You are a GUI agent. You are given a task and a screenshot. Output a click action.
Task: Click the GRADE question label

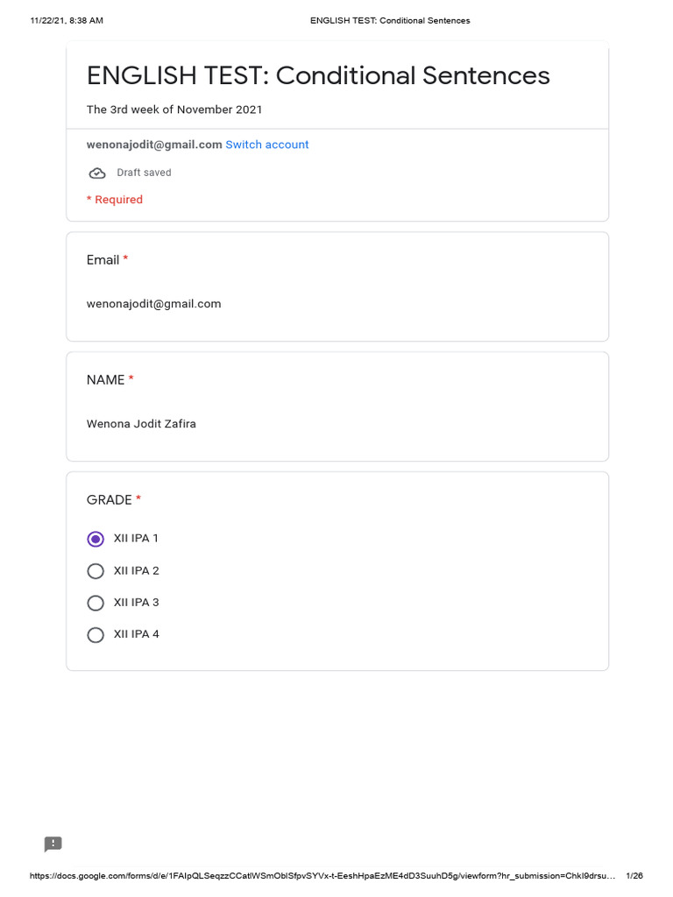(110, 500)
